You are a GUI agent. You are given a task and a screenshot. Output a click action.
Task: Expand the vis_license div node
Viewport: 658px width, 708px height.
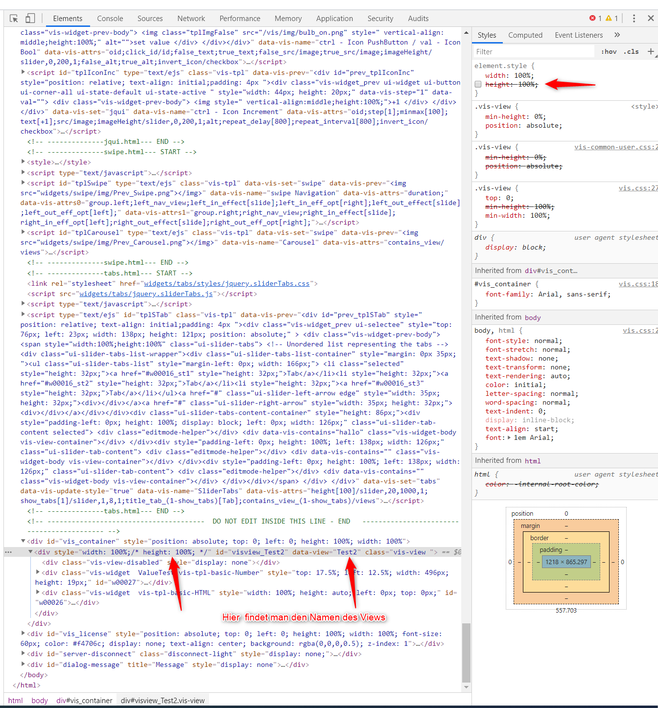click(x=23, y=634)
